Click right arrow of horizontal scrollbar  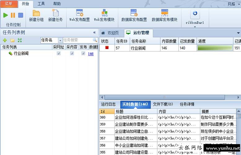(x=239, y=97)
